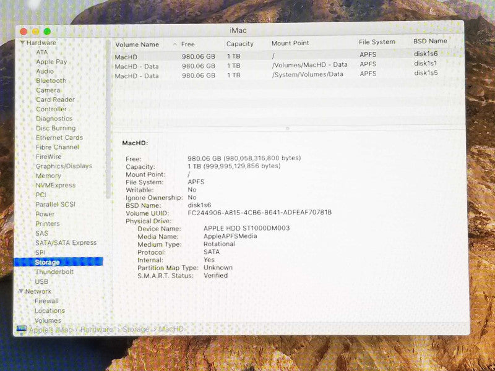
Task: Click the sidebar vertical scrollbar
Action: click(x=108, y=120)
